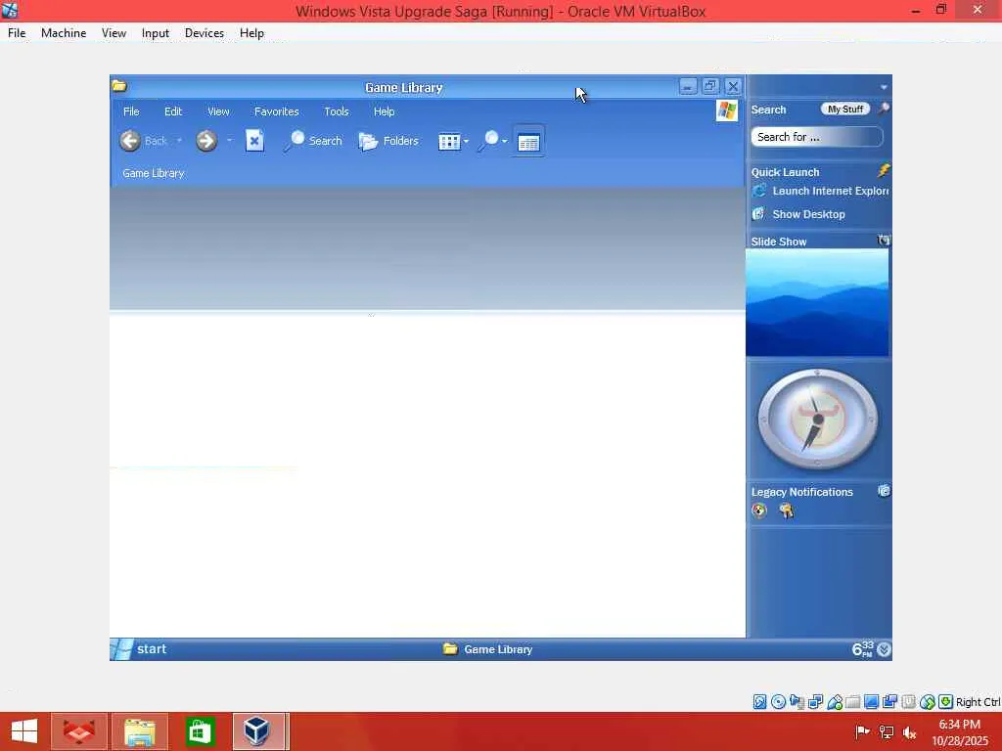Click the Internet Explorer icon in Quick Launch
1002x751 pixels.
(758, 191)
